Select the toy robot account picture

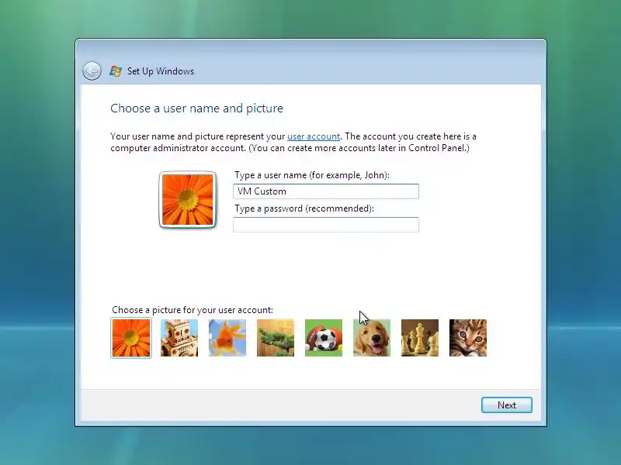pos(179,338)
